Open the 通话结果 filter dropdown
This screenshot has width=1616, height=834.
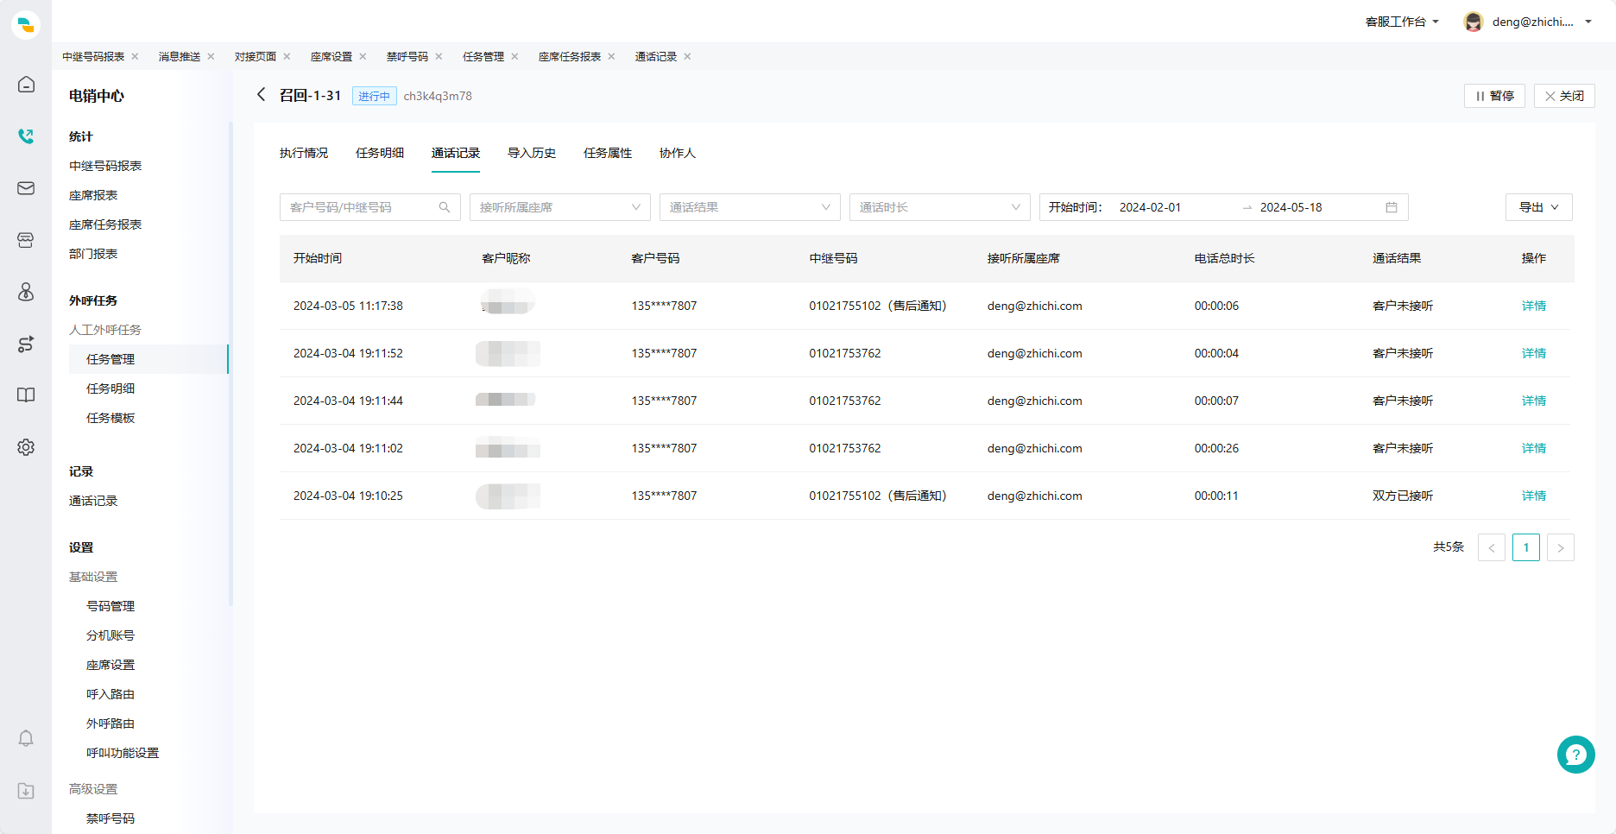point(750,207)
